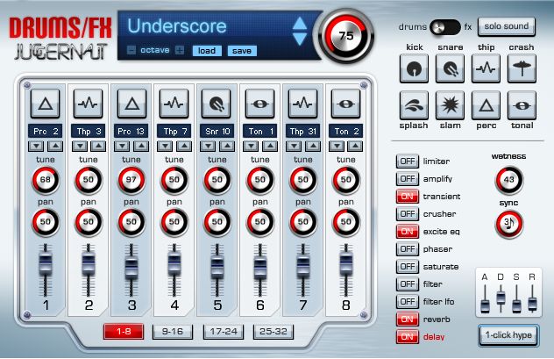
Task: Disable the excite eq effect
Action: pos(408,232)
